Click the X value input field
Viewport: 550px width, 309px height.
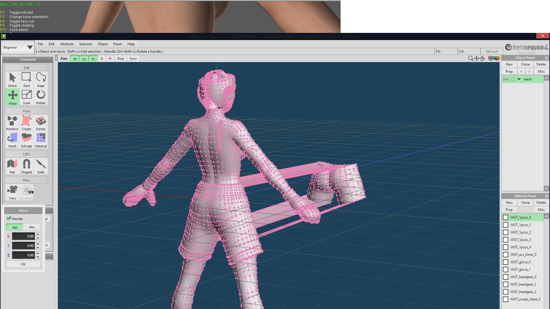(23, 236)
